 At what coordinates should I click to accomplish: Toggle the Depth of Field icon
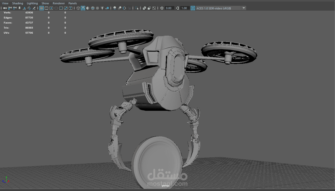[x=129, y=8]
